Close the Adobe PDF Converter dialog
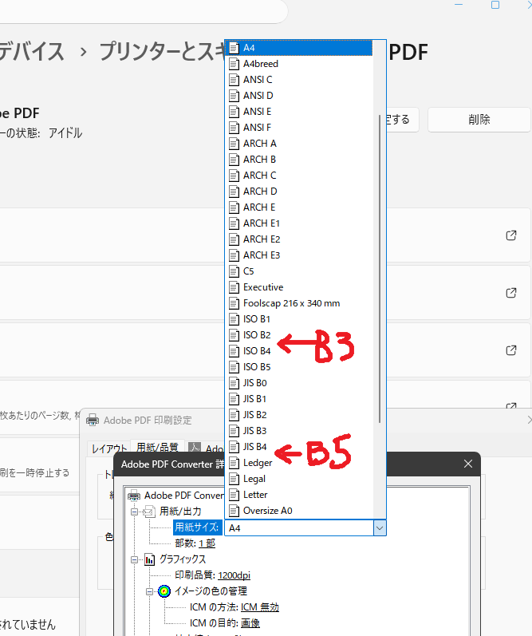The width and height of the screenshot is (532, 636). [468, 464]
